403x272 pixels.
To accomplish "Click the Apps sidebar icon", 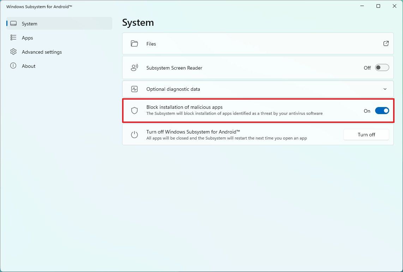I will (x=13, y=38).
